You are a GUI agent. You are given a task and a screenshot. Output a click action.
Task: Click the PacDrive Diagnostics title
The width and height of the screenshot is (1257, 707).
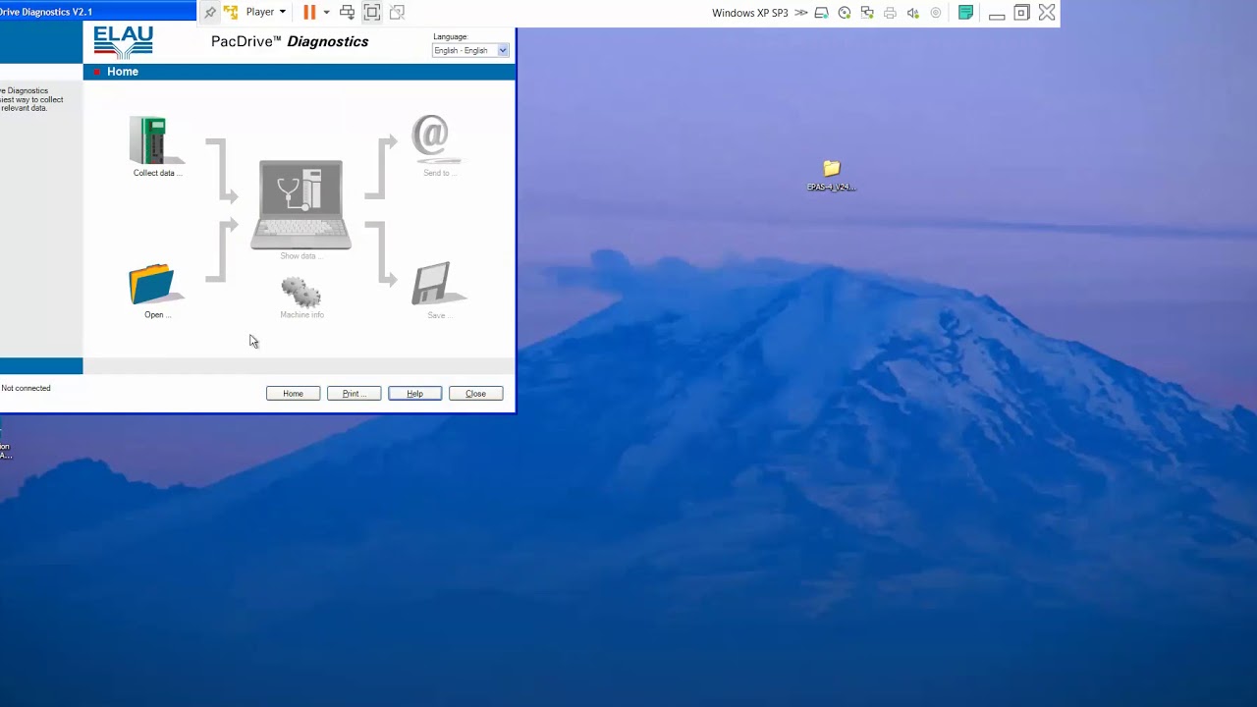pos(290,41)
